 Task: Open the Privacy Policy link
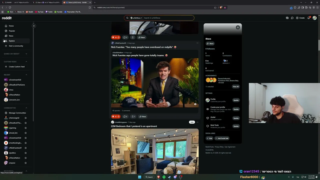point(219,147)
